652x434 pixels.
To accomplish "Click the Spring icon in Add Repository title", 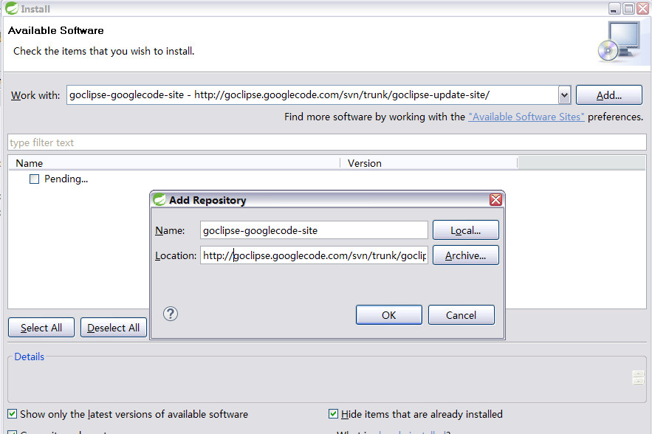I will (x=159, y=200).
